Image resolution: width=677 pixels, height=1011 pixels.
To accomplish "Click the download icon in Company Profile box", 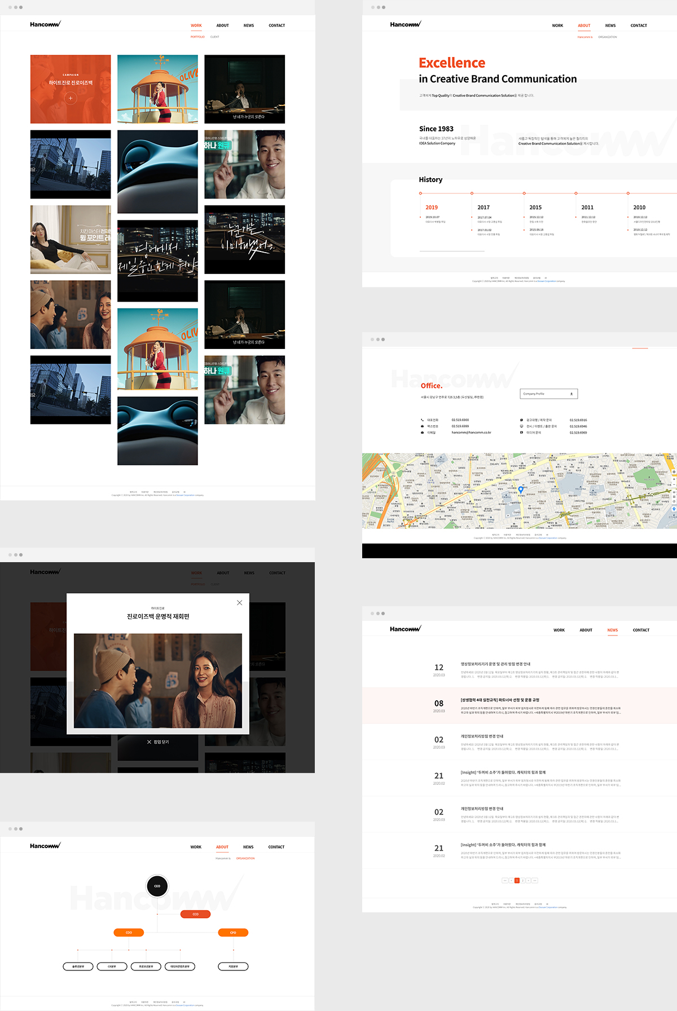I will pyautogui.click(x=572, y=394).
